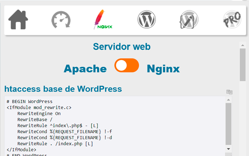This screenshot has width=249, height=156.
Task: Open the WordPress code snippets icon
Action: tap(189, 19)
